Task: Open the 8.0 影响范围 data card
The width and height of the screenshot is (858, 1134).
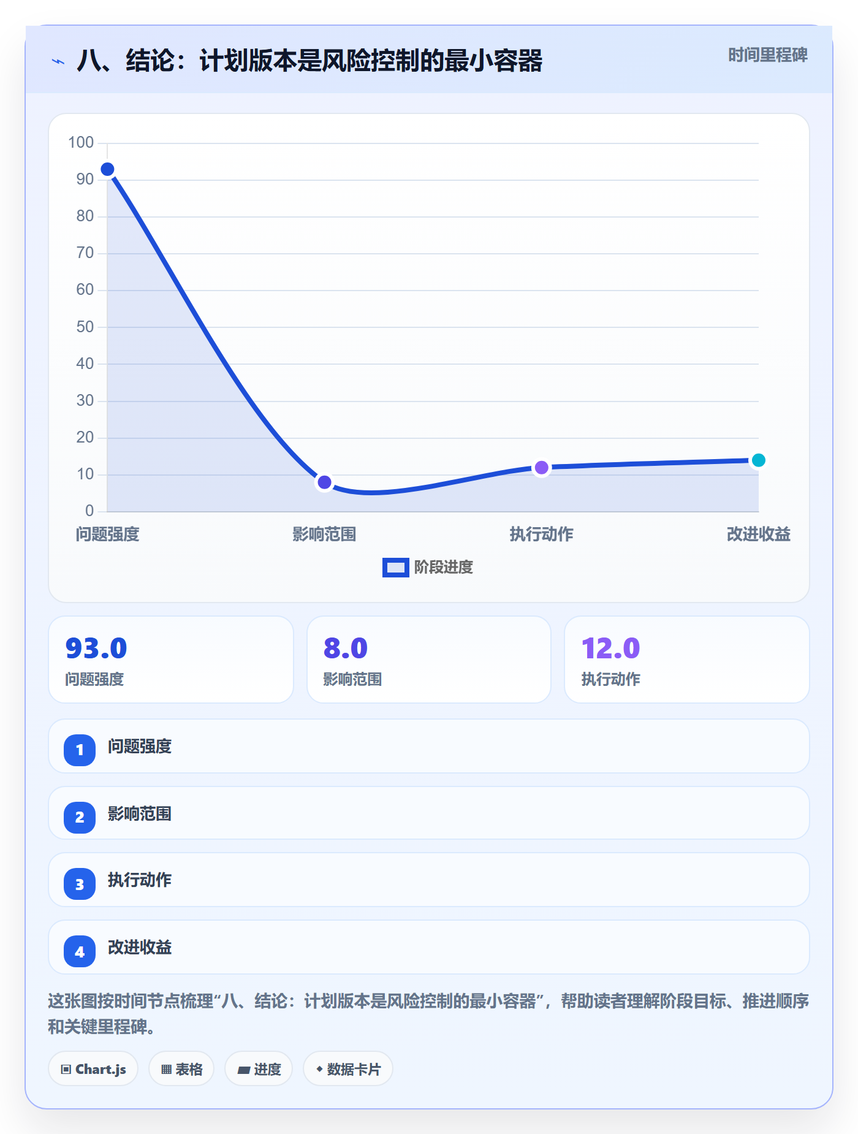Action: pos(429,660)
